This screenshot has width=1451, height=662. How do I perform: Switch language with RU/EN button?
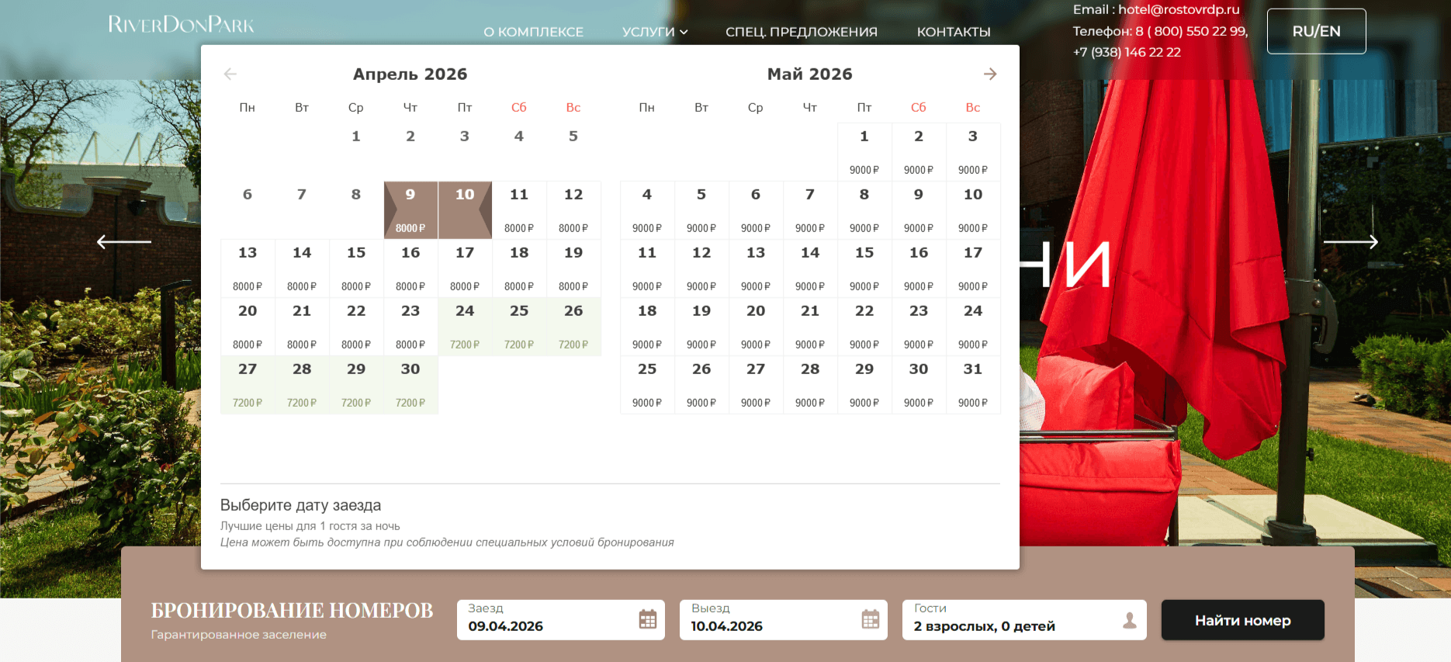coord(1317,31)
